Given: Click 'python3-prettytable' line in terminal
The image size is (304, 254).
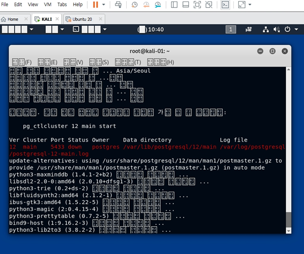Looking at the screenshot, I should coord(97,216).
